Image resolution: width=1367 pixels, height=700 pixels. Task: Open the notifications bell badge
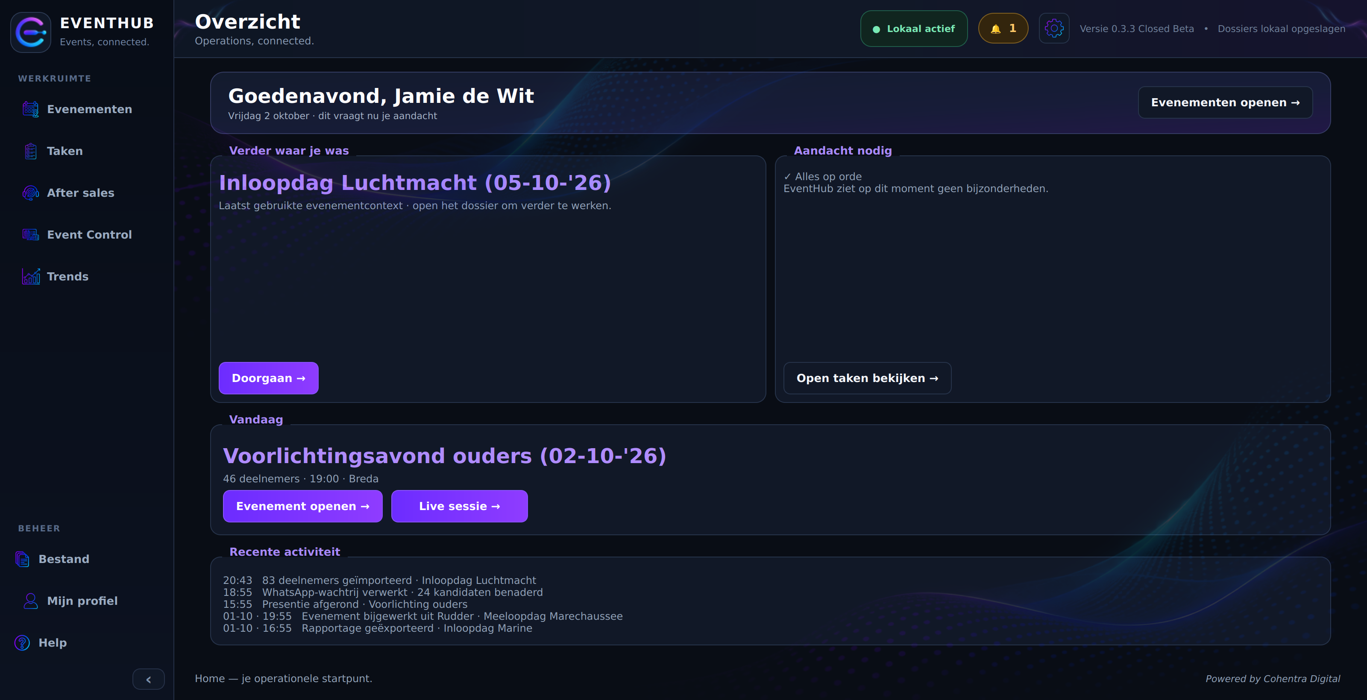click(1003, 28)
